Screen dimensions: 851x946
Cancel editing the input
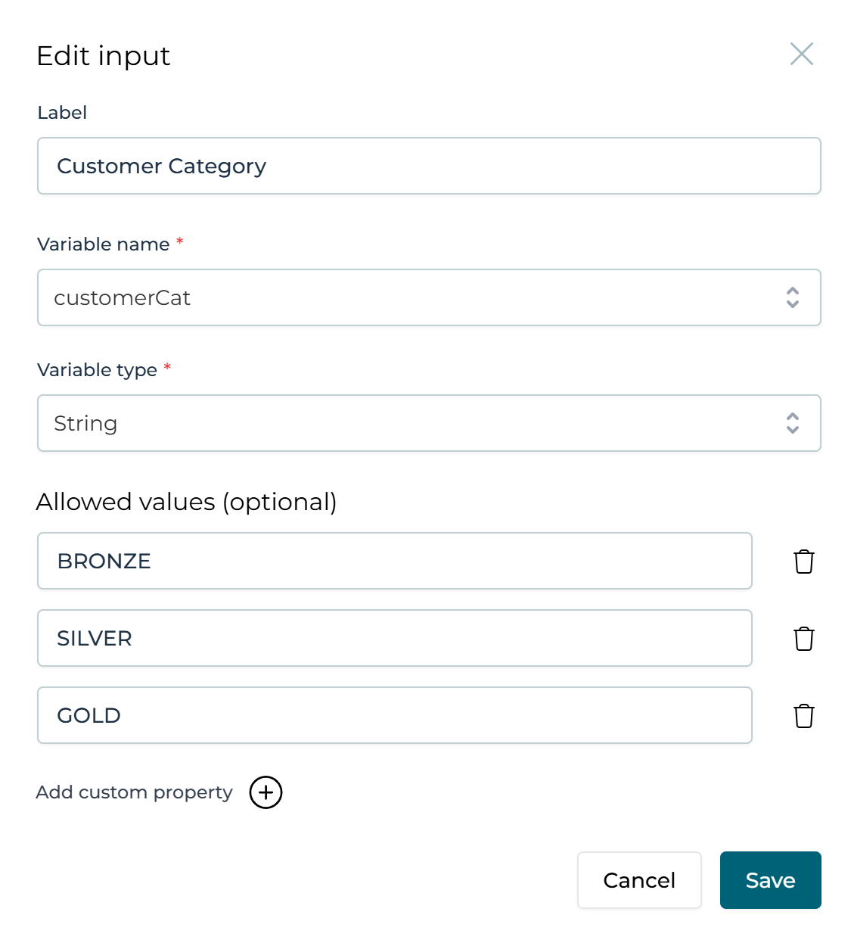pos(639,880)
